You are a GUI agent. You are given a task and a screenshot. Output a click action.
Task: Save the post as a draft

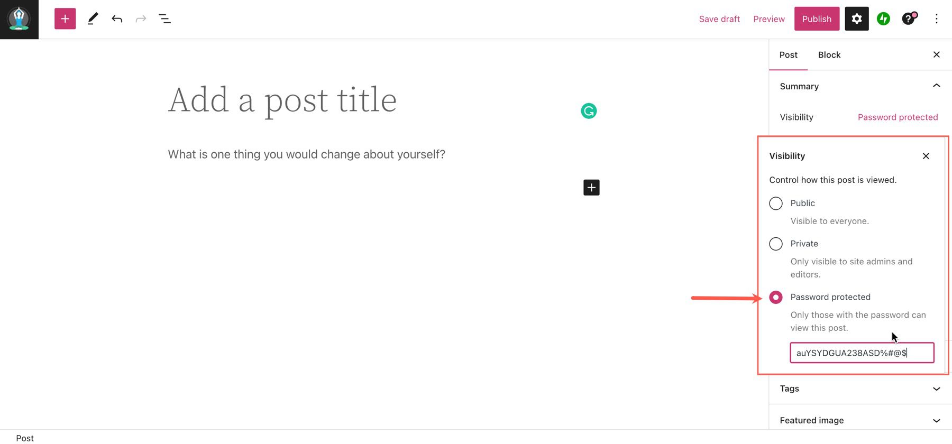719,18
